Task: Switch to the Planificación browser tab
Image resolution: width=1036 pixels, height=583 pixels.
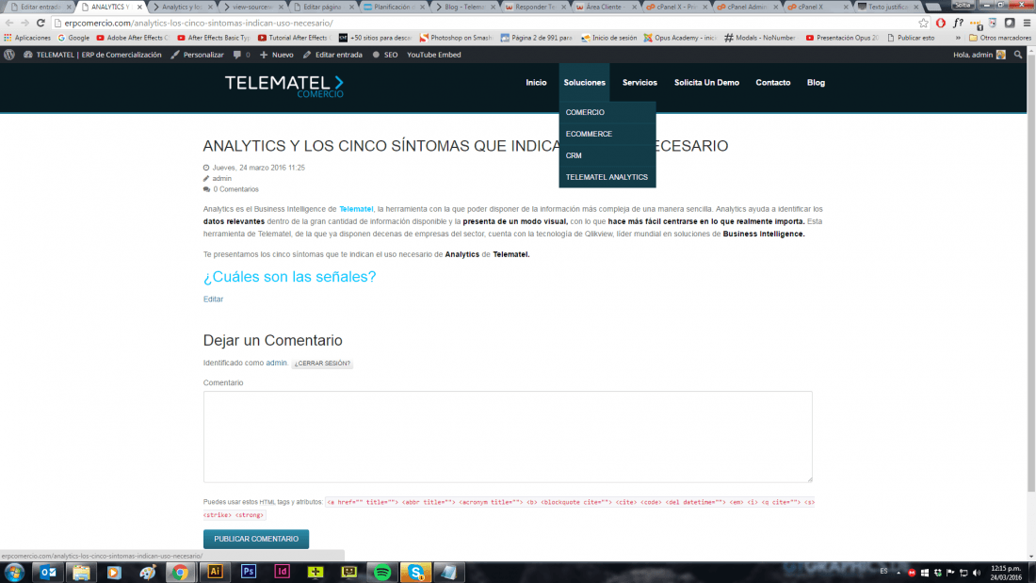Action: [x=394, y=7]
